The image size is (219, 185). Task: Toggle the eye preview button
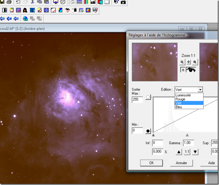coord(191,70)
